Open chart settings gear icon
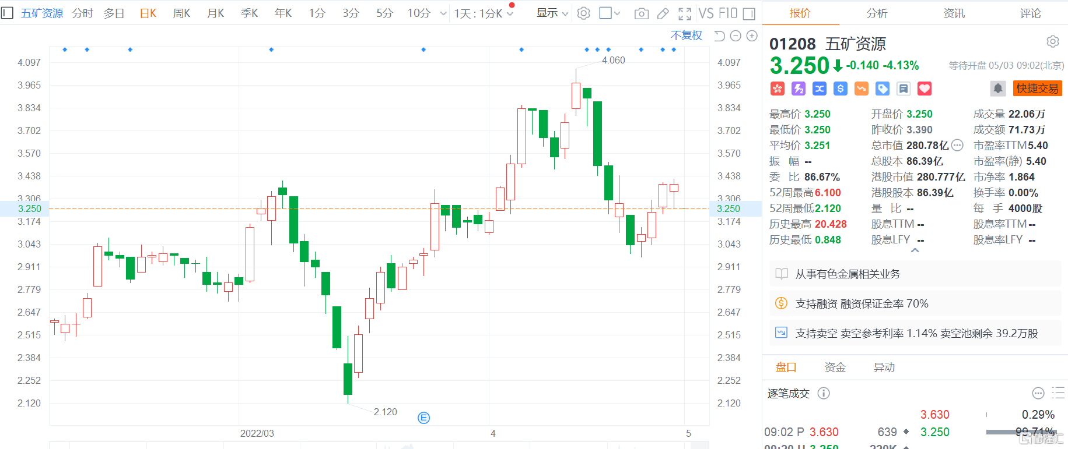Image resolution: width=1068 pixels, height=449 pixels. [x=583, y=13]
